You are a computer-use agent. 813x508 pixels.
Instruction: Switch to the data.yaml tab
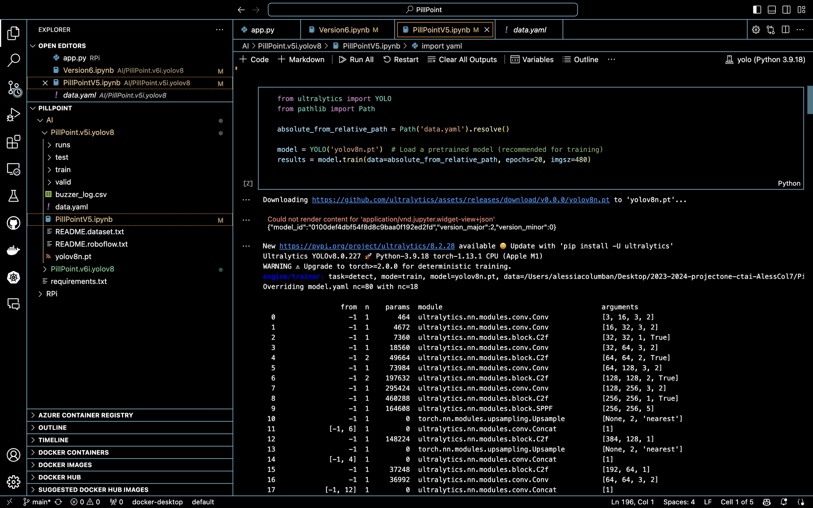529,30
